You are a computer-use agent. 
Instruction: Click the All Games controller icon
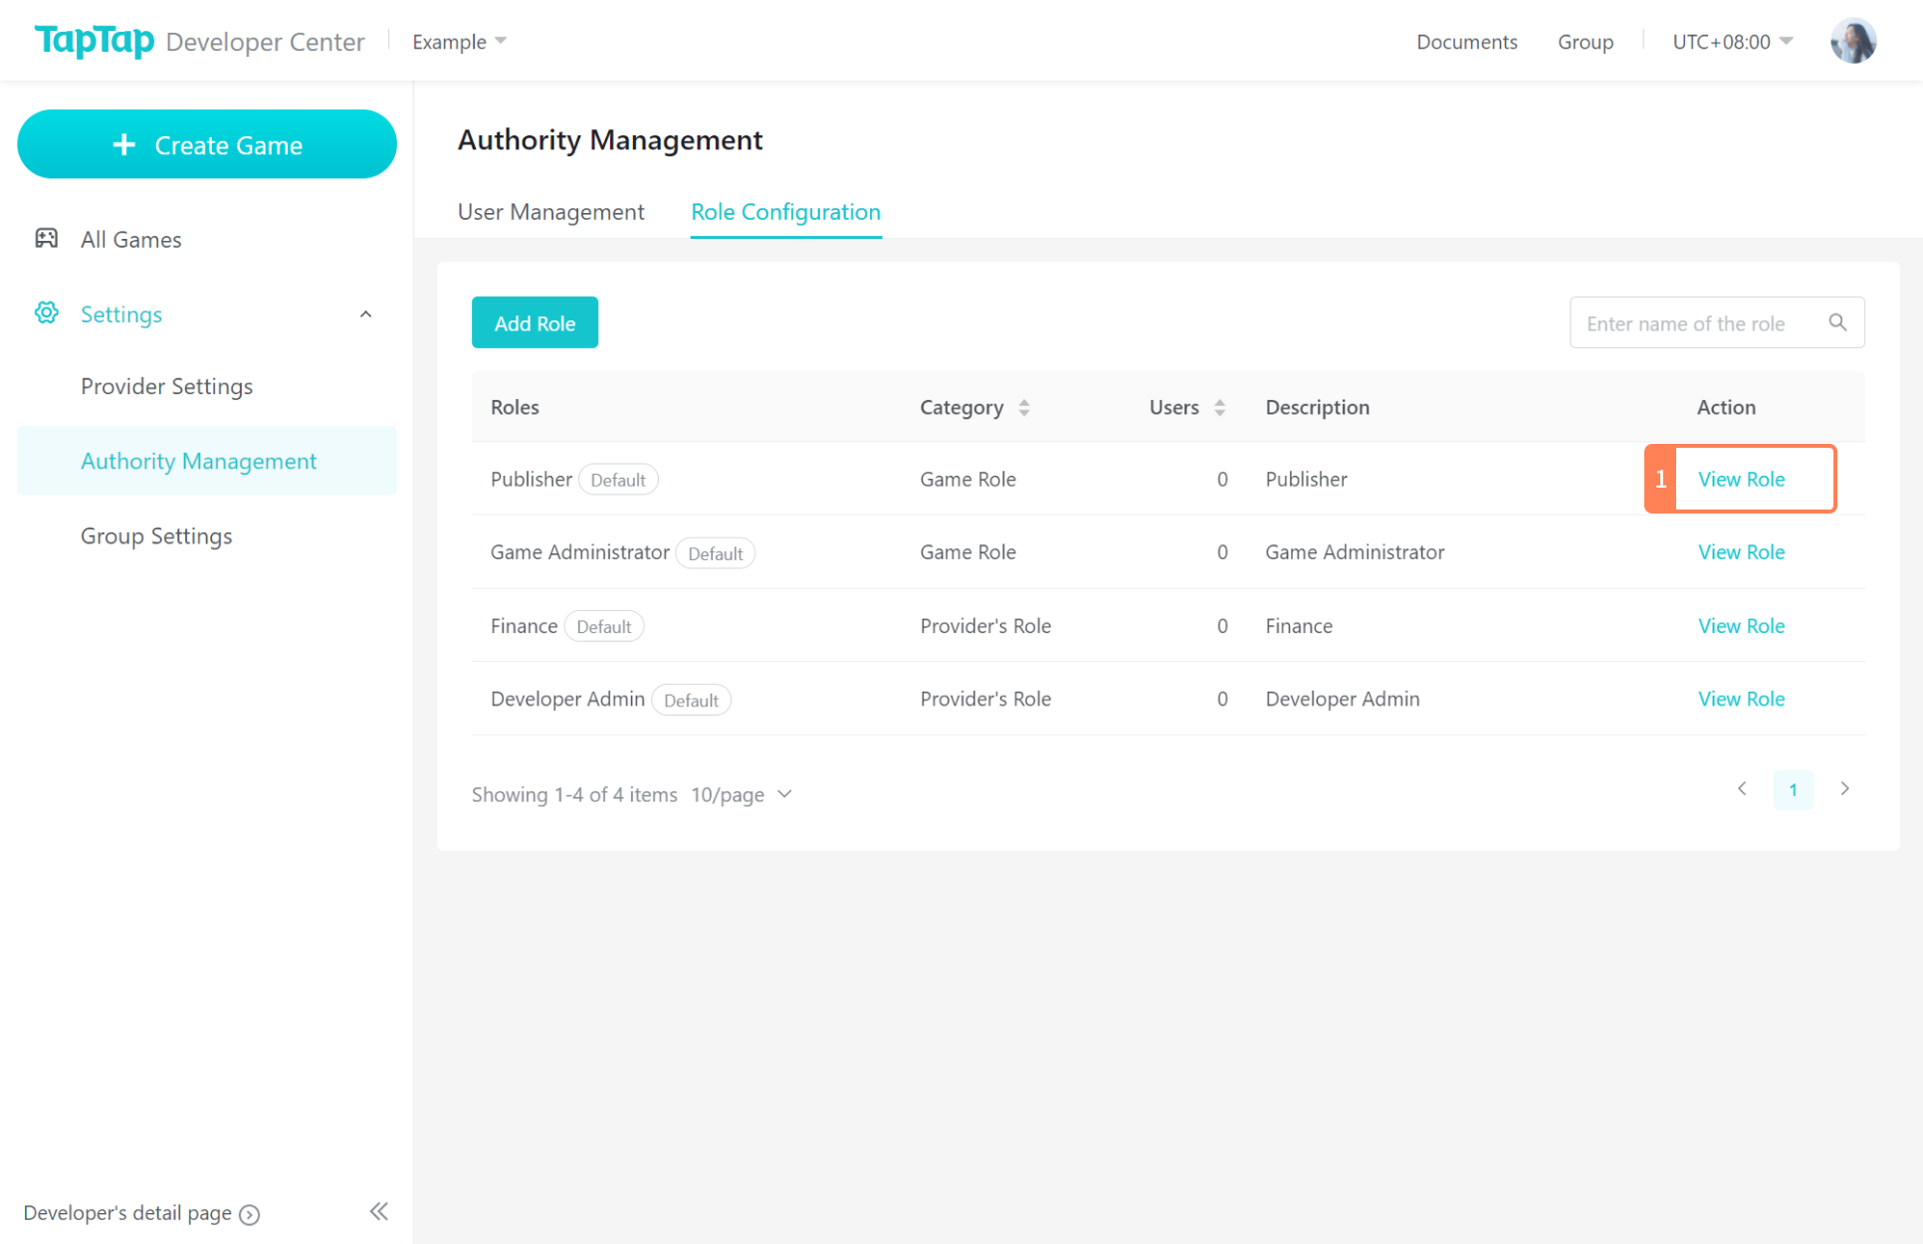tap(46, 238)
